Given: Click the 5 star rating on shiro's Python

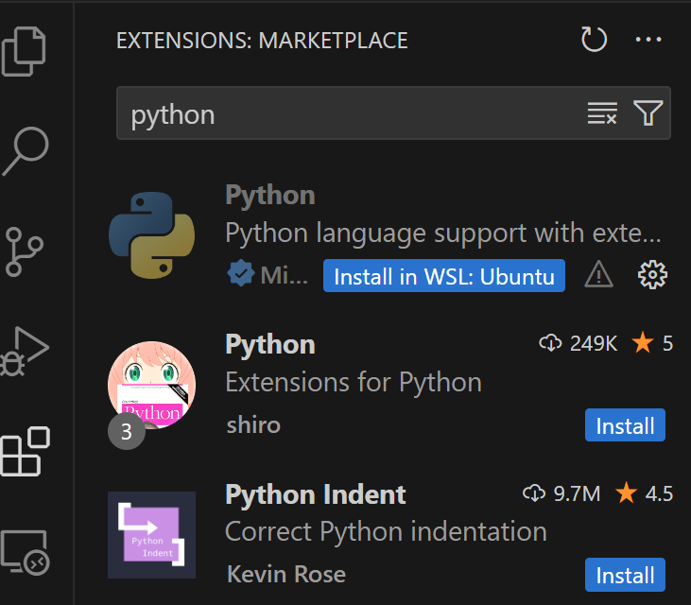Looking at the screenshot, I should (x=652, y=343).
